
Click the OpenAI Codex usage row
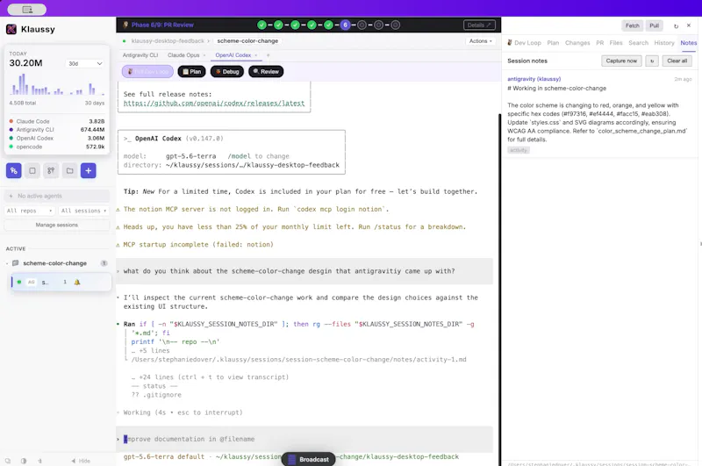click(x=57, y=139)
